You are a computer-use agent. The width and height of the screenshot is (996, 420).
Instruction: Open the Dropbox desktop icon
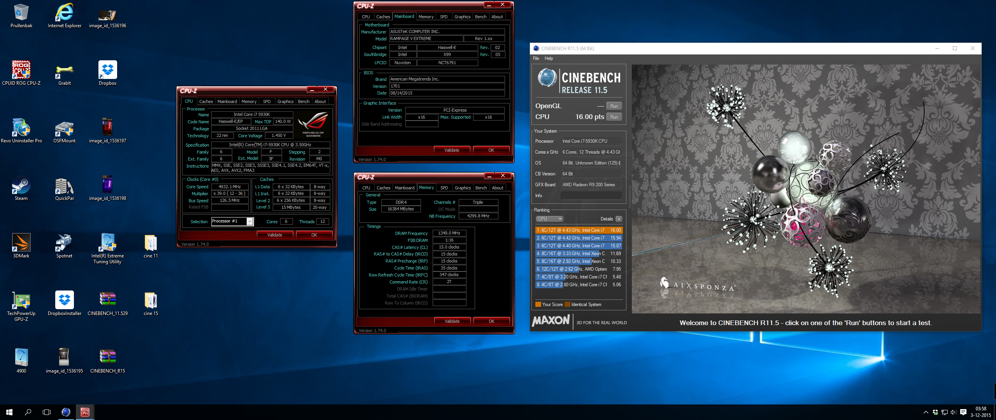(107, 73)
